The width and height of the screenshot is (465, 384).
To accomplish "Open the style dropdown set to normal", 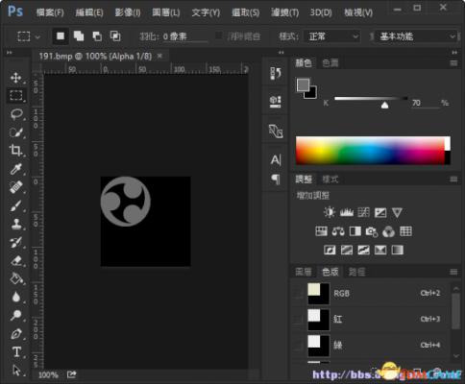I will 332,36.
